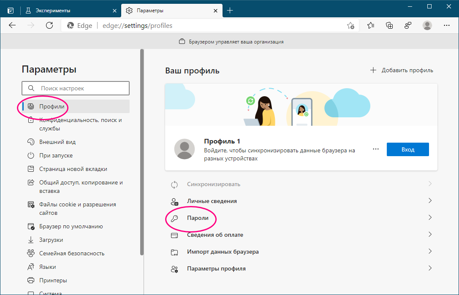Viewport: 459px width, 295px height.
Task: Open the Пароли row
Action: pos(301,218)
